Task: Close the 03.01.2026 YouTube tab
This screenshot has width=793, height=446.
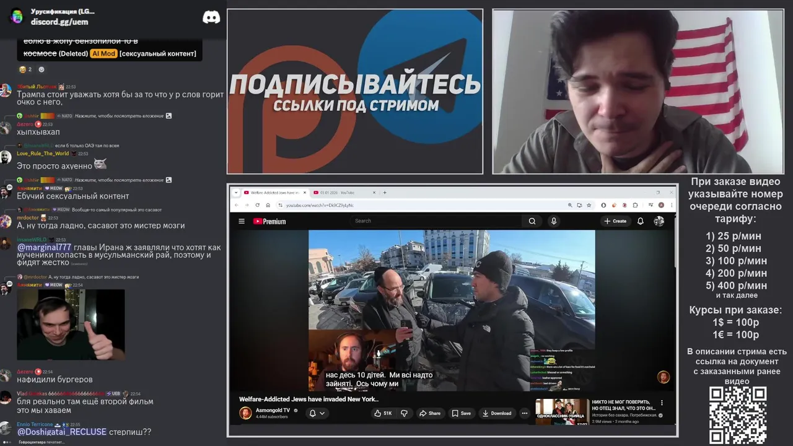Action: click(374, 193)
